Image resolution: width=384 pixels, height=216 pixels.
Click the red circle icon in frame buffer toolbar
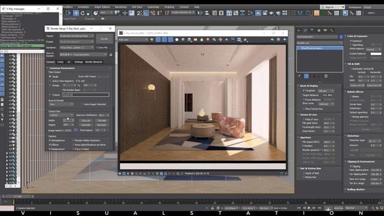point(208,40)
